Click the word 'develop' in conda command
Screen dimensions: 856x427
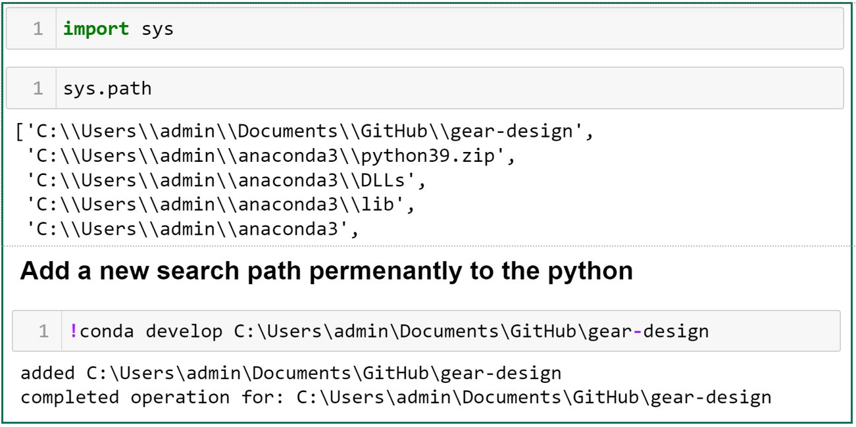pos(184,331)
